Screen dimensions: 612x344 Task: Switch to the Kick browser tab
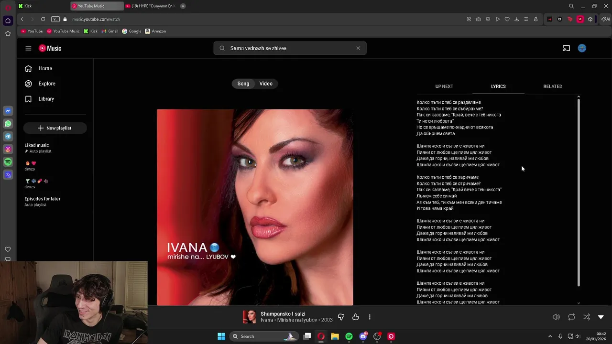42,6
